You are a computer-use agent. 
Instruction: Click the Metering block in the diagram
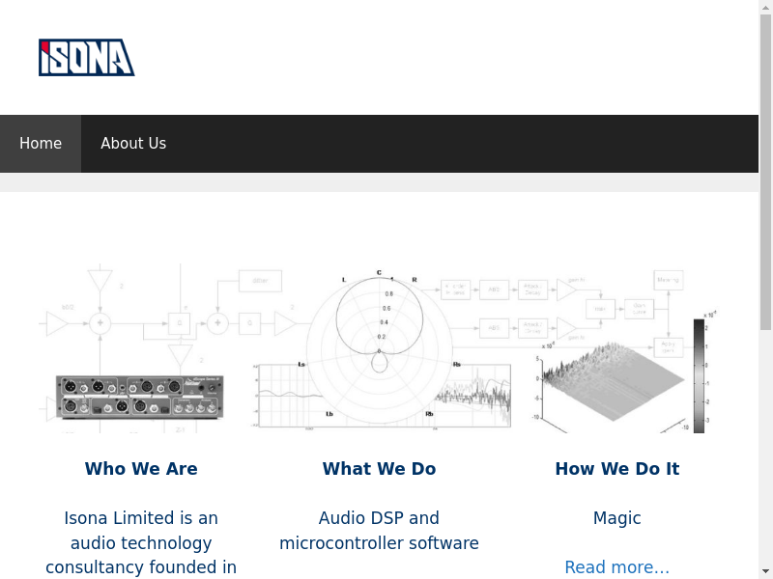pyautogui.click(x=668, y=280)
